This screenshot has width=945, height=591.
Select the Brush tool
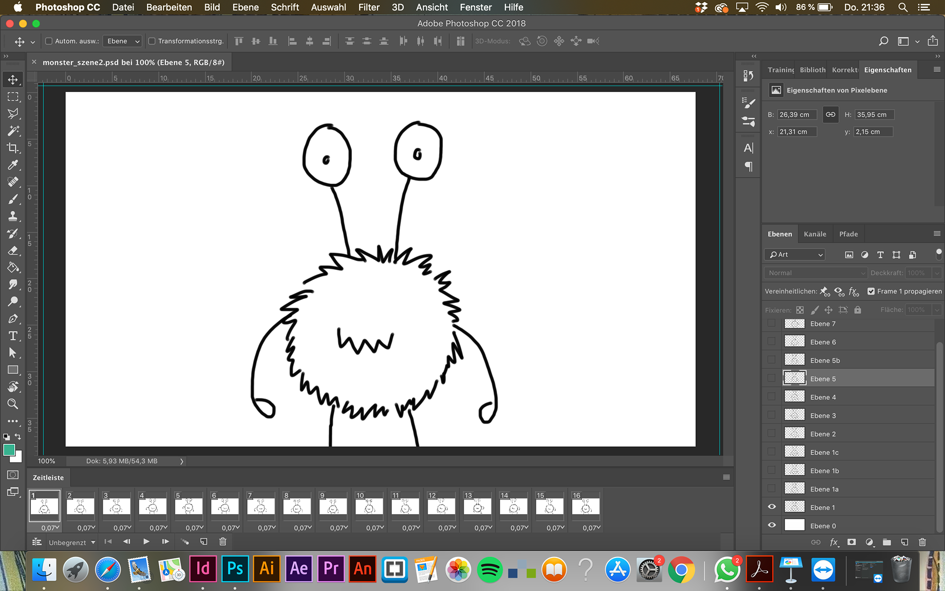13,199
